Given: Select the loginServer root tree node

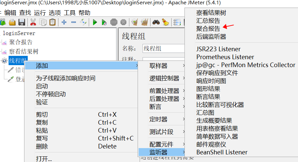Looking at the screenshot, I should [19, 33].
